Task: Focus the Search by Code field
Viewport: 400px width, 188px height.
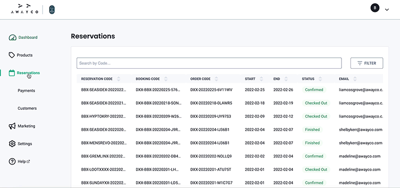Action: 209,63
